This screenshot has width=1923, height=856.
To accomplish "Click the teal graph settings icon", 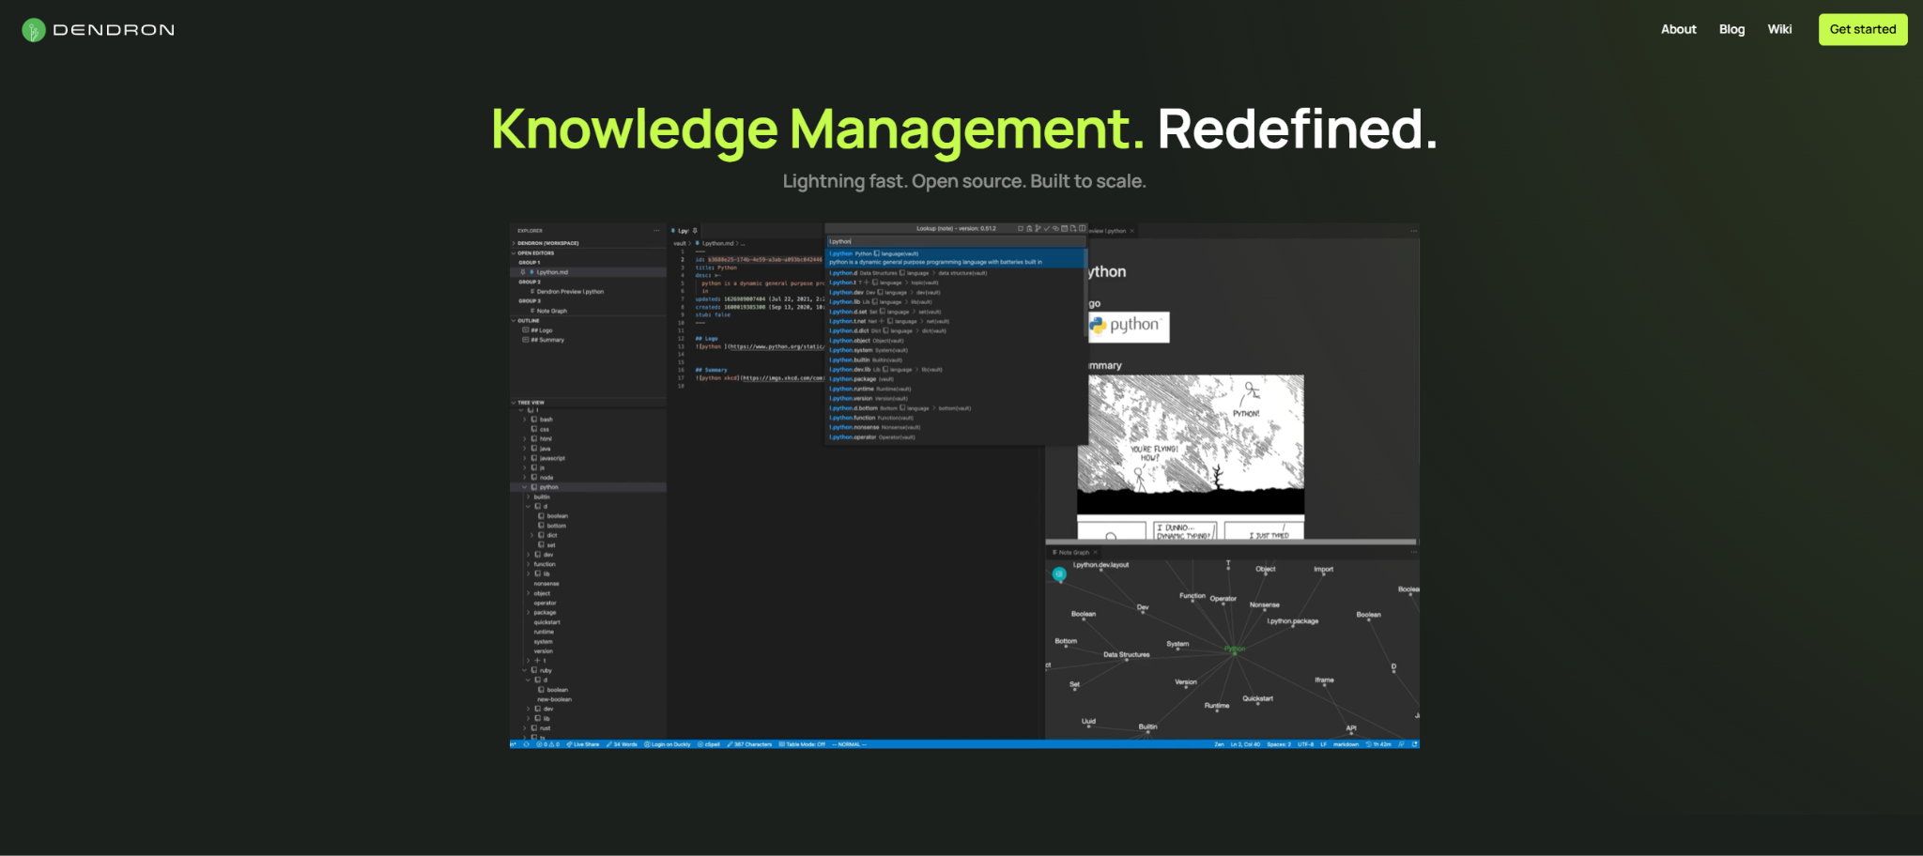I will click(1059, 573).
